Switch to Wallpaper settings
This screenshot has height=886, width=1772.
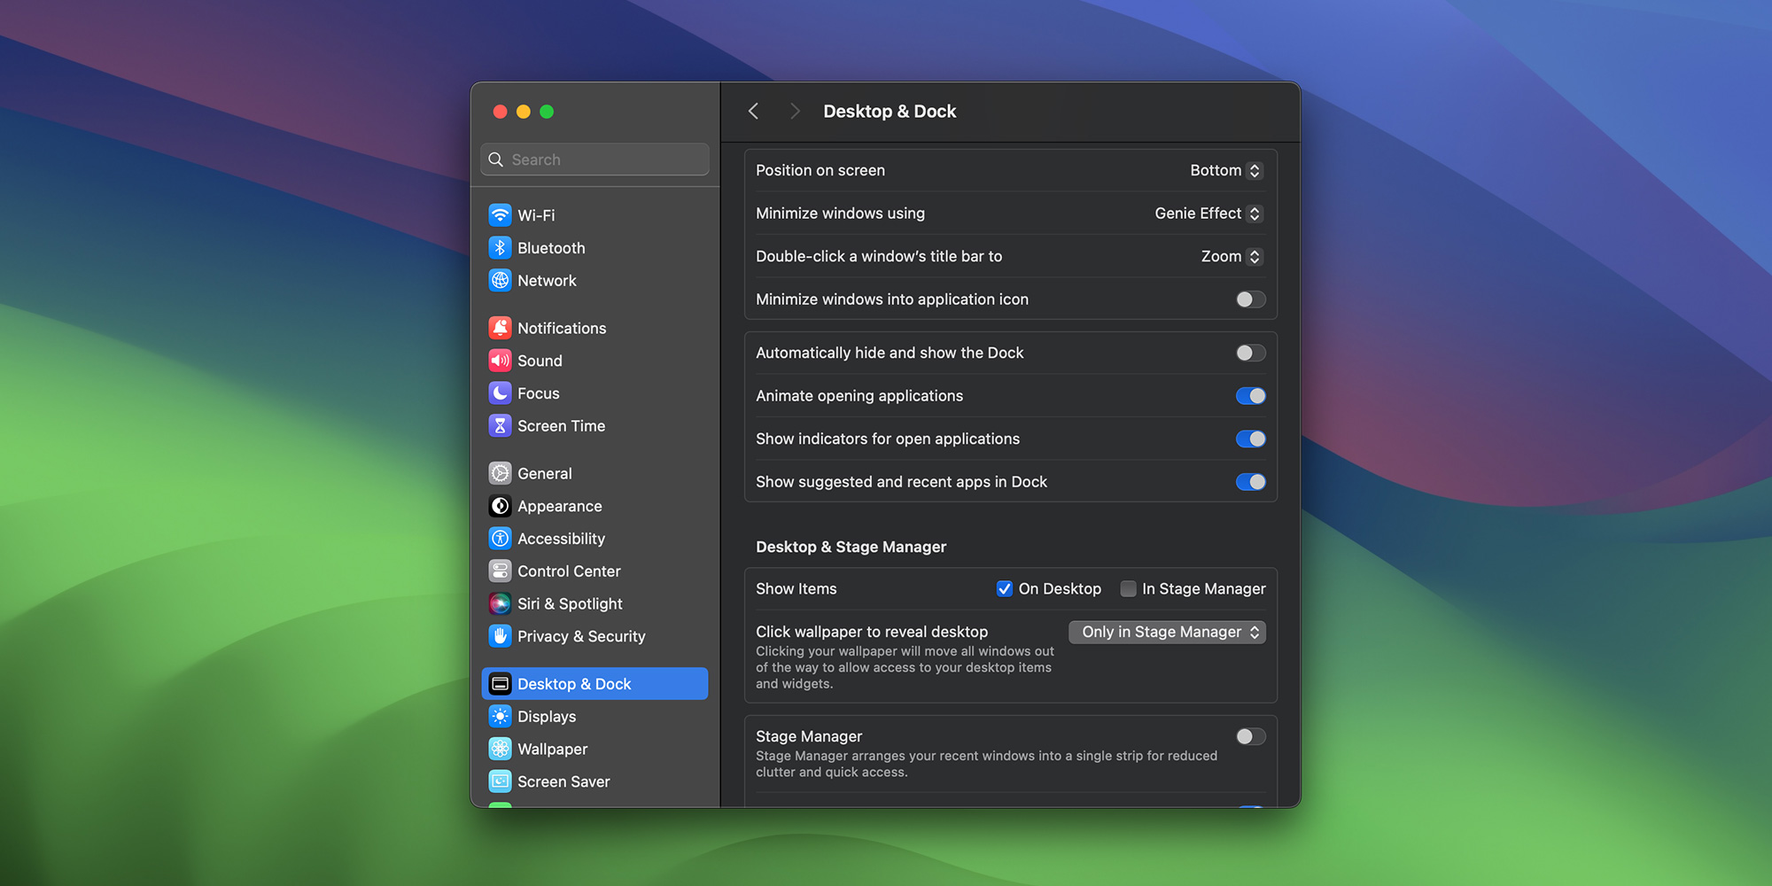552,749
